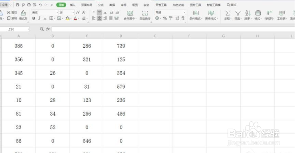Increase font size with the larger A icon

[78, 12]
